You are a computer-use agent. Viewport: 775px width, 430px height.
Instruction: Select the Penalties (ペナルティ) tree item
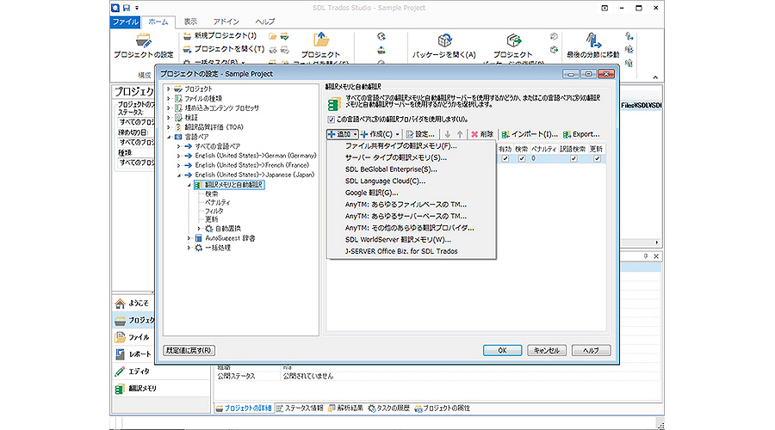coord(218,202)
